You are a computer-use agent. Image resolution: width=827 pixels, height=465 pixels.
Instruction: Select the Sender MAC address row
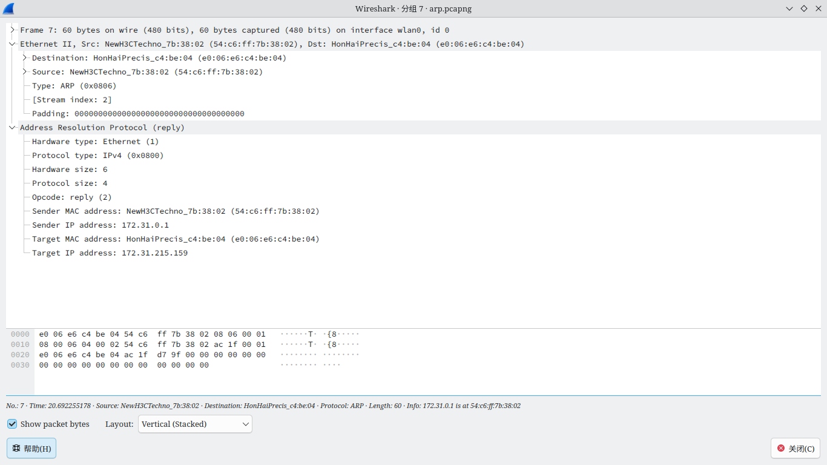point(176,211)
